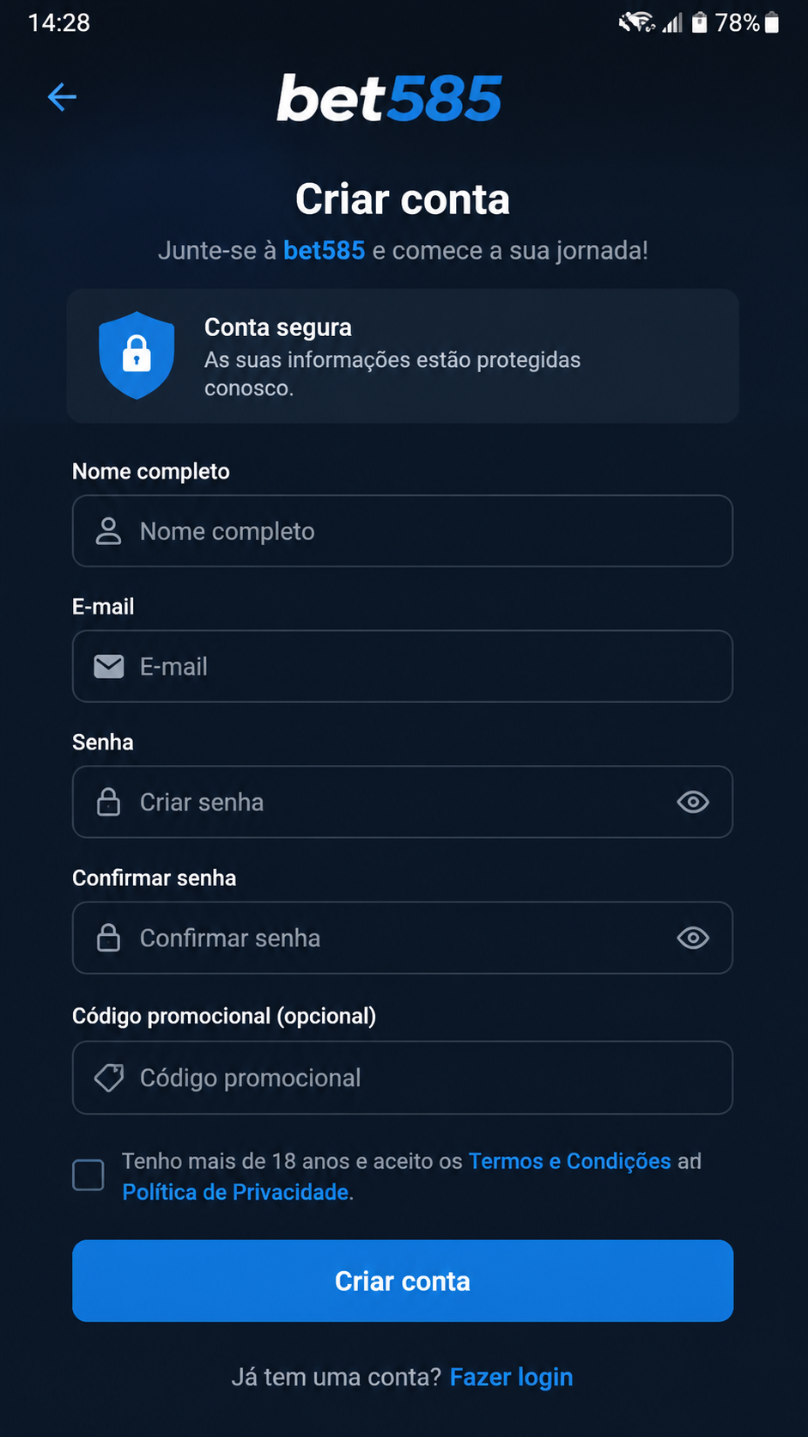
Task: Tap the Criar conta button
Action: pyautogui.click(x=403, y=1281)
